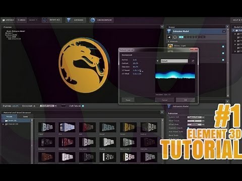The image size is (242, 181).
Task: Click the Extrusion Model funnel icon in Scene
Action: pos(169,31)
